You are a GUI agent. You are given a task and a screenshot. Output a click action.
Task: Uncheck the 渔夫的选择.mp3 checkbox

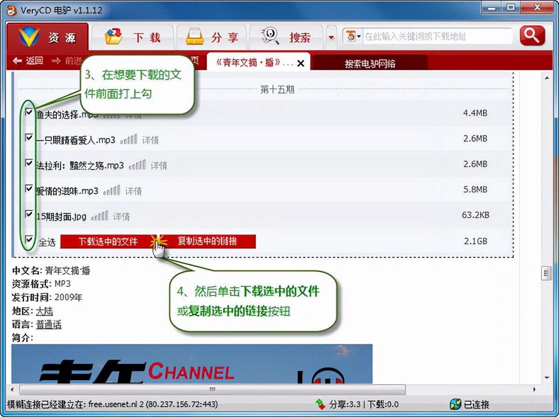coord(29,111)
